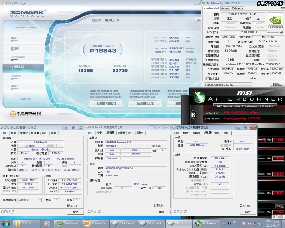Open the 主機板 tab in the right CPU-Z window
This screenshot has height=228, width=285.
(197, 133)
